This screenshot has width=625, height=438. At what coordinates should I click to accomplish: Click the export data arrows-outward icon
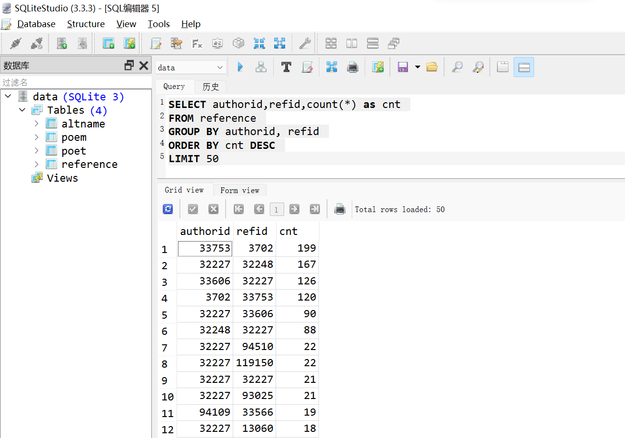click(x=279, y=44)
